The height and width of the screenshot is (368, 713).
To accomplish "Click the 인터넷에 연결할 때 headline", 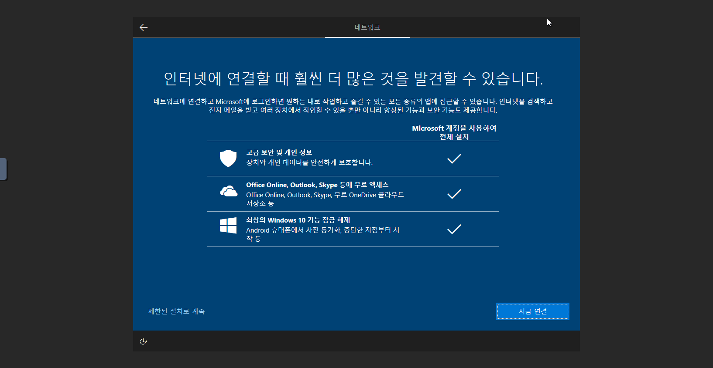I will tap(353, 78).
